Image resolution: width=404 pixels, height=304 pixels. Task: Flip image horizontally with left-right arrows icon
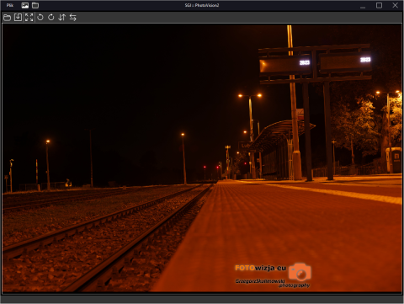[72, 18]
